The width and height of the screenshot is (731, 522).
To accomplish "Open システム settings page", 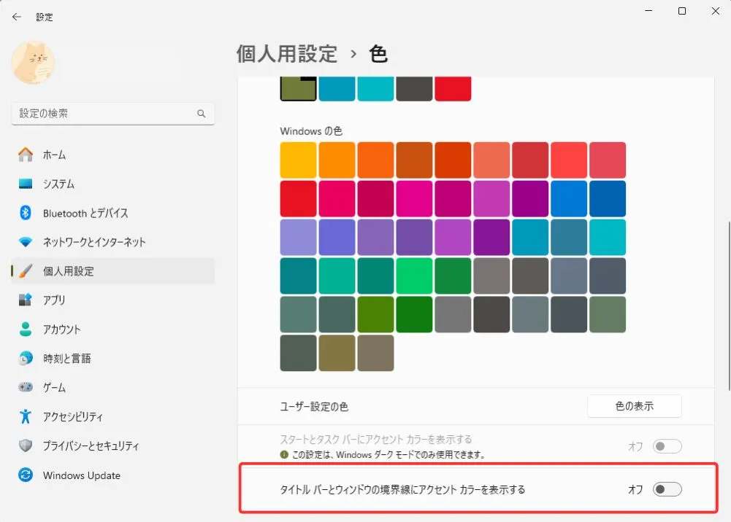I will point(112,184).
